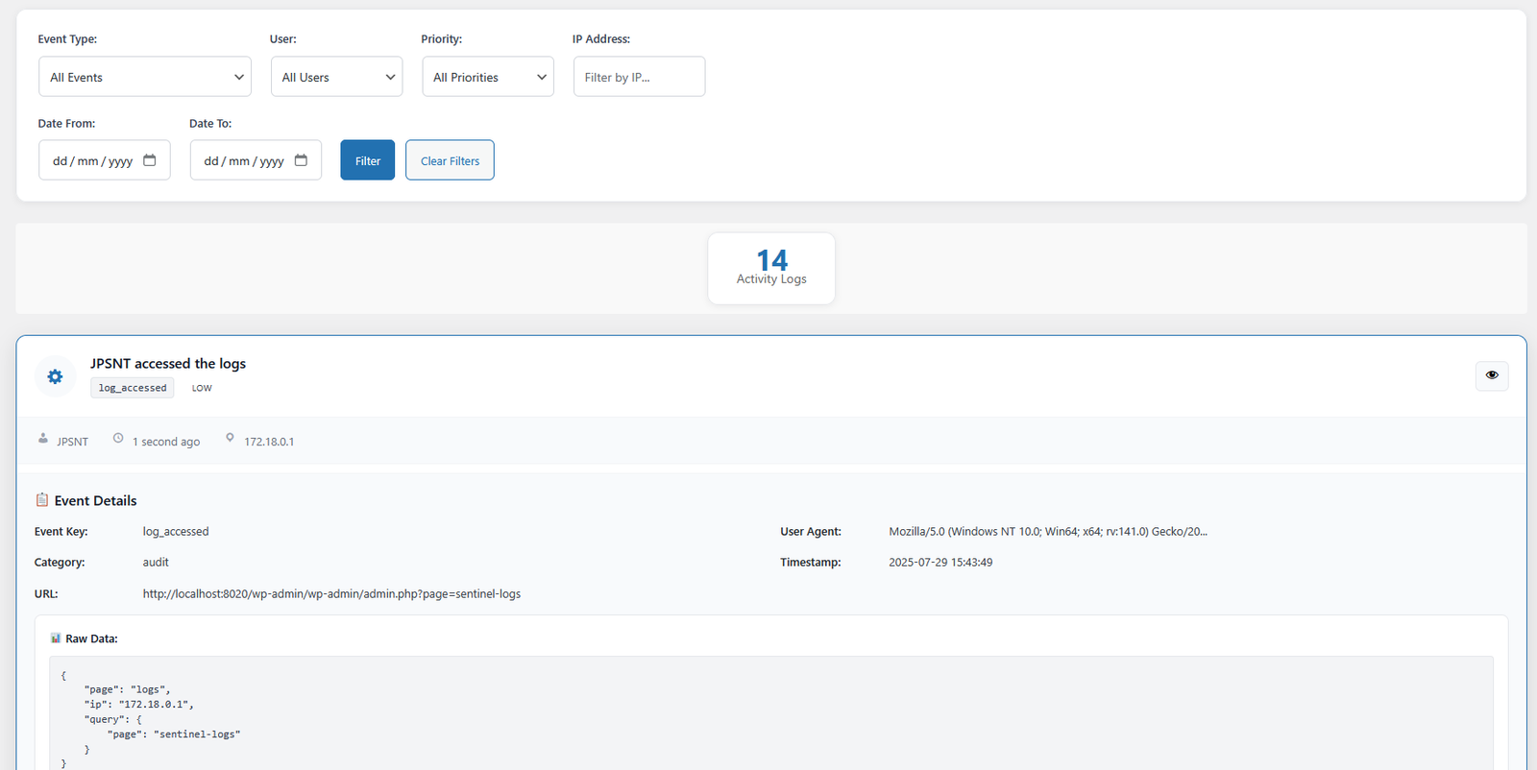
Task: Click the Date From date field
Action: 105,160
